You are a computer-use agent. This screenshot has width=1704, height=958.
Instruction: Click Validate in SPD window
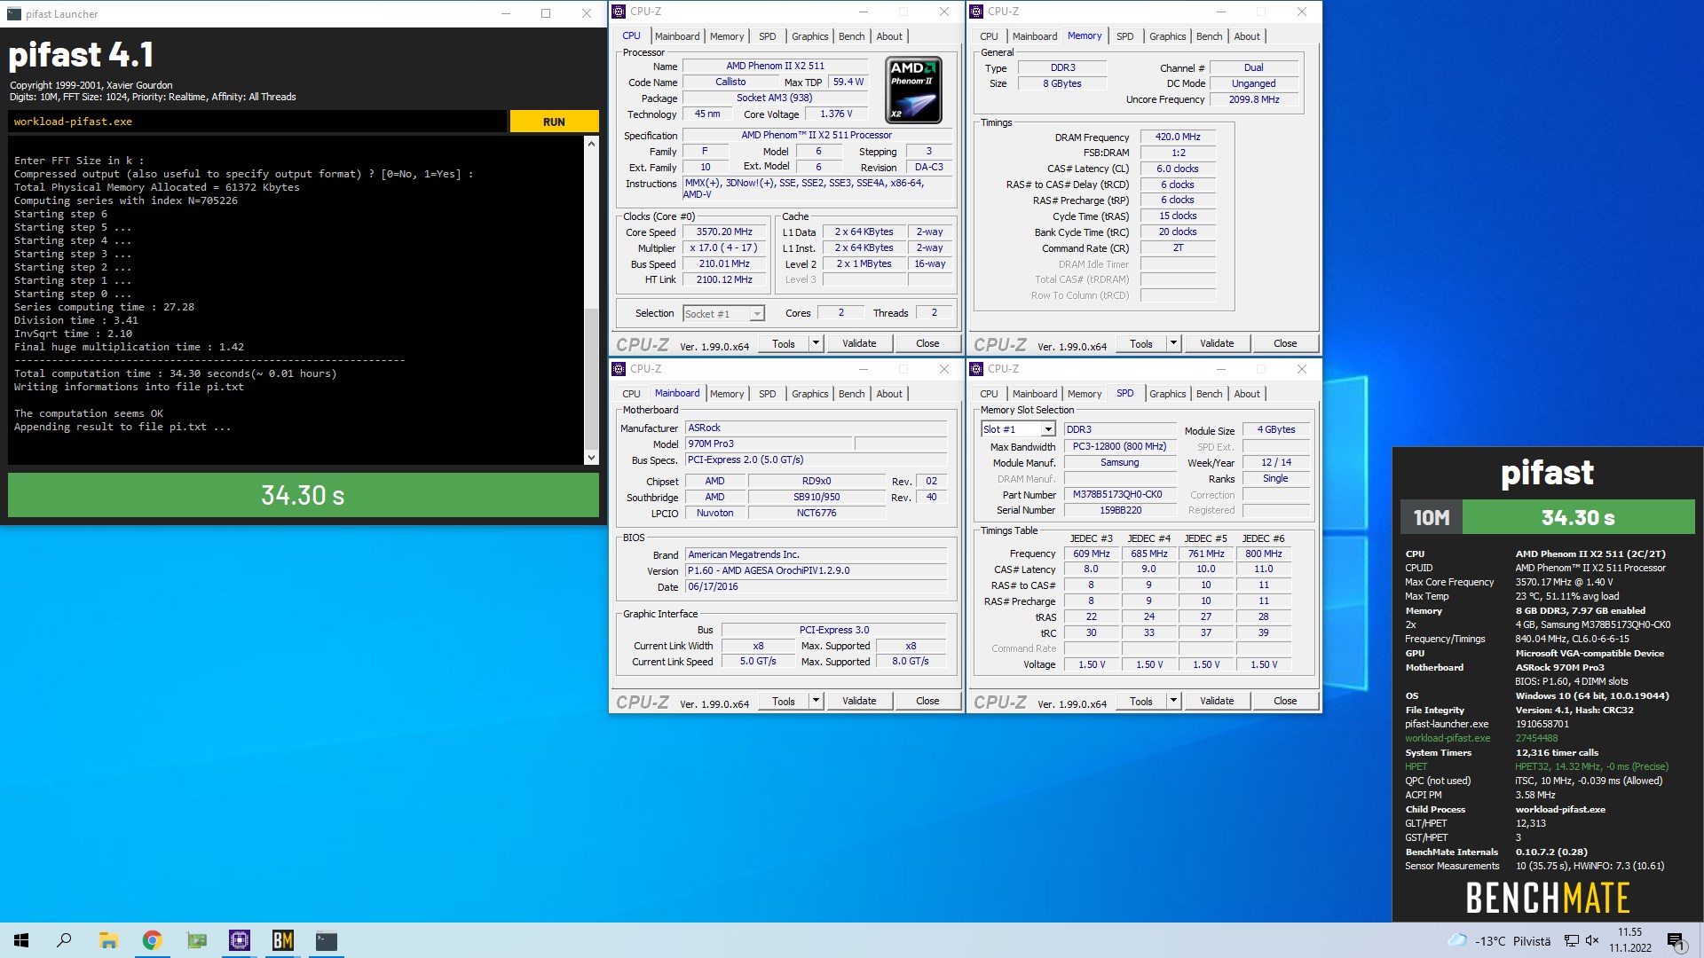1217,701
